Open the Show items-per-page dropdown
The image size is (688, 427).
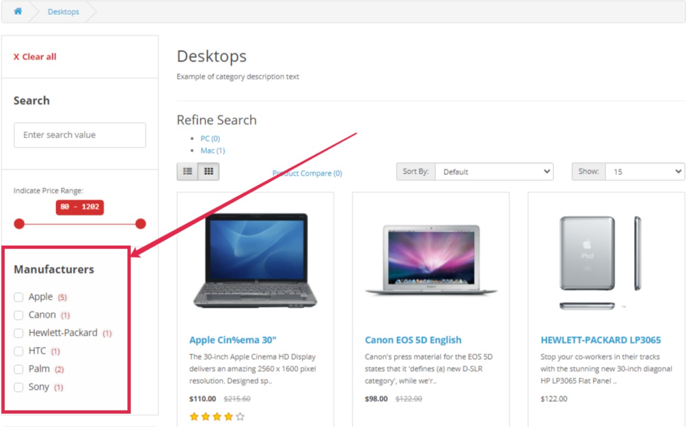(x=645, y=172)
